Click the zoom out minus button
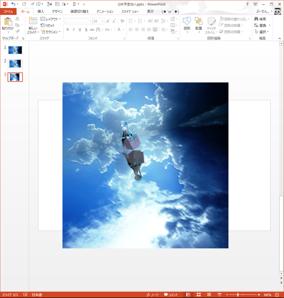284x298 pixels. coord(227,295)
